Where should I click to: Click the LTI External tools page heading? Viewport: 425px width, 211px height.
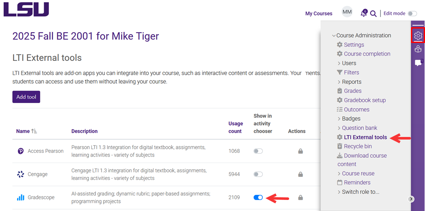click(x=47, y=58)
